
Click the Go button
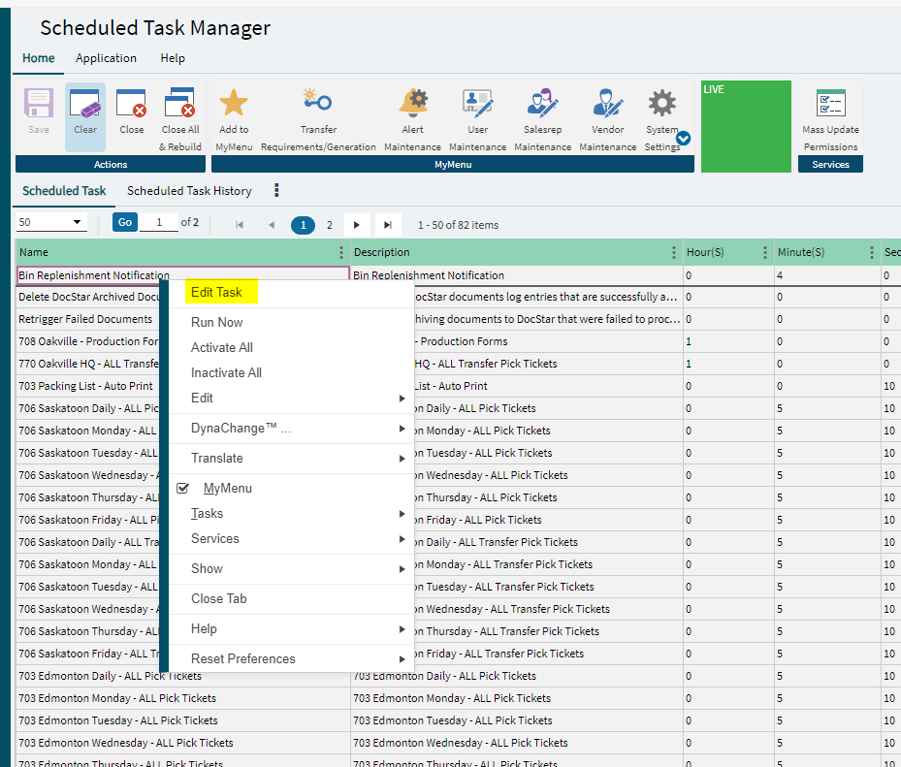(x=124, y=223)
